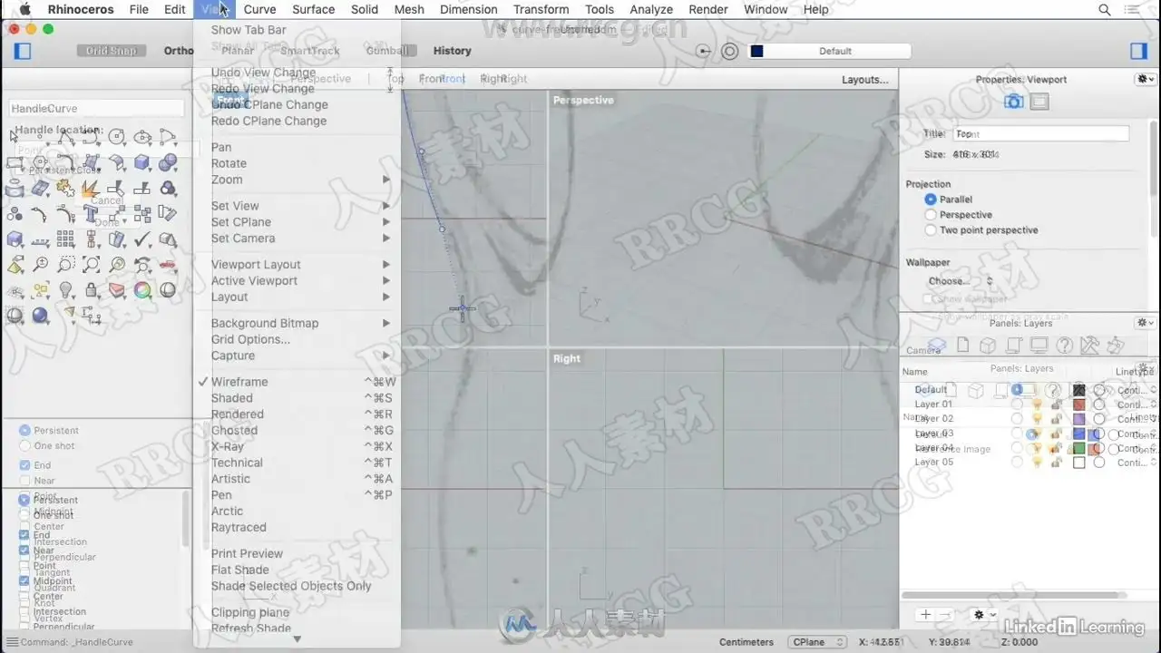Image resolution: width=1161 pixels, height=653 pixels.
Task: Click the padlock Lock tool icon
Action: (91, 290)
